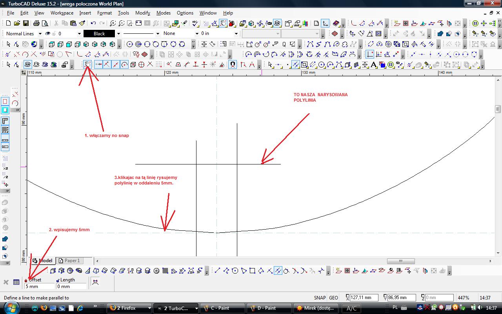Toggle SNAP mode in the status bar
The width and height of the screenshot is (502, 314).
pos(320,298)
